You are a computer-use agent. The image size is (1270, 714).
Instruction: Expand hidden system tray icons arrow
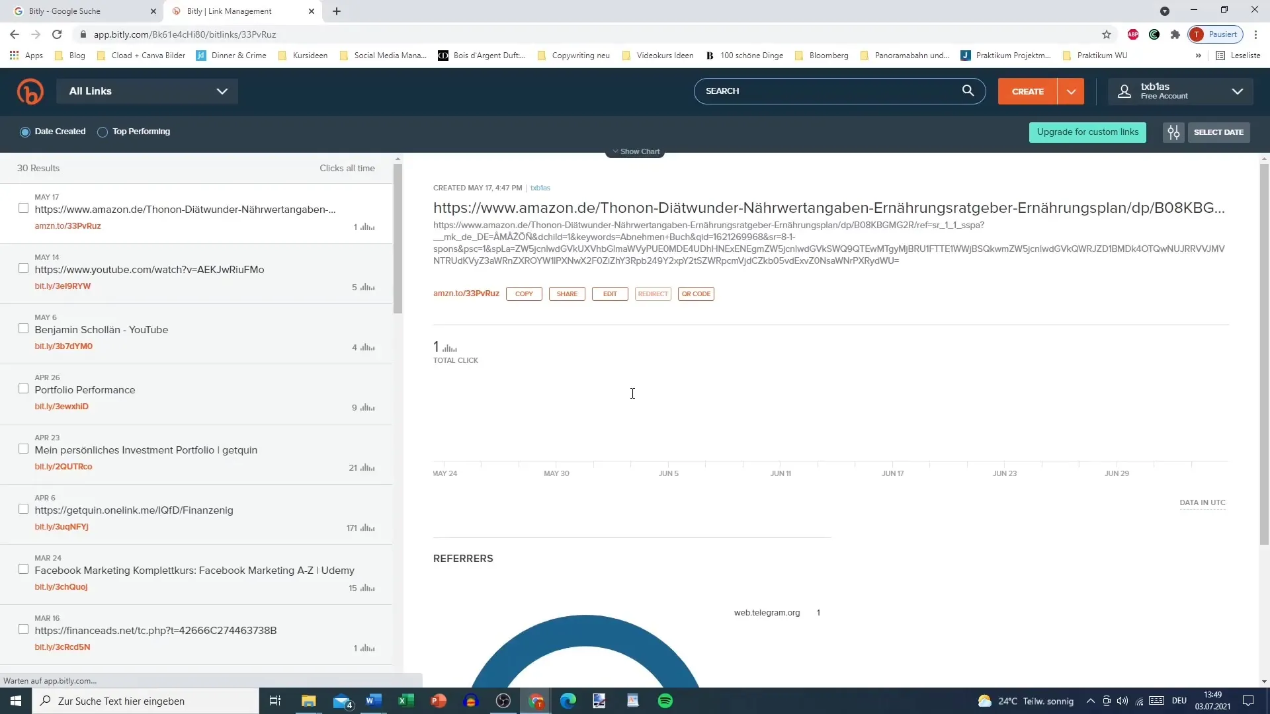tap(1090, 701)
